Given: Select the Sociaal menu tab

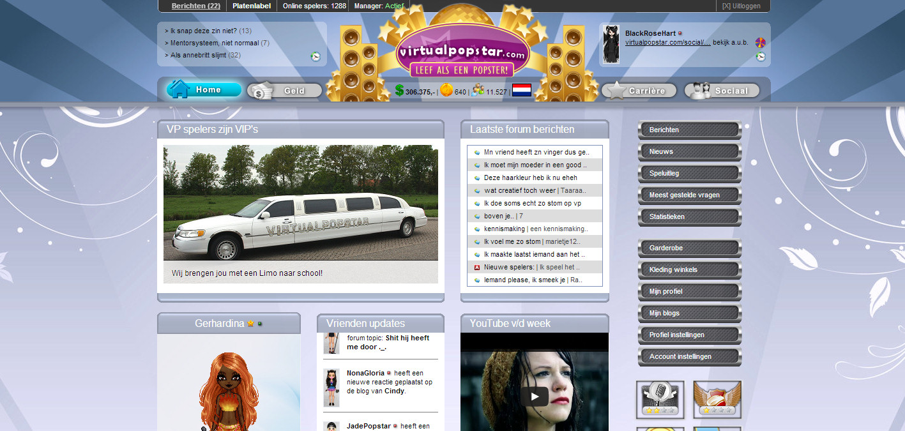Looking at the screenshot, I should pyautogui.click(x=722, y=91).
